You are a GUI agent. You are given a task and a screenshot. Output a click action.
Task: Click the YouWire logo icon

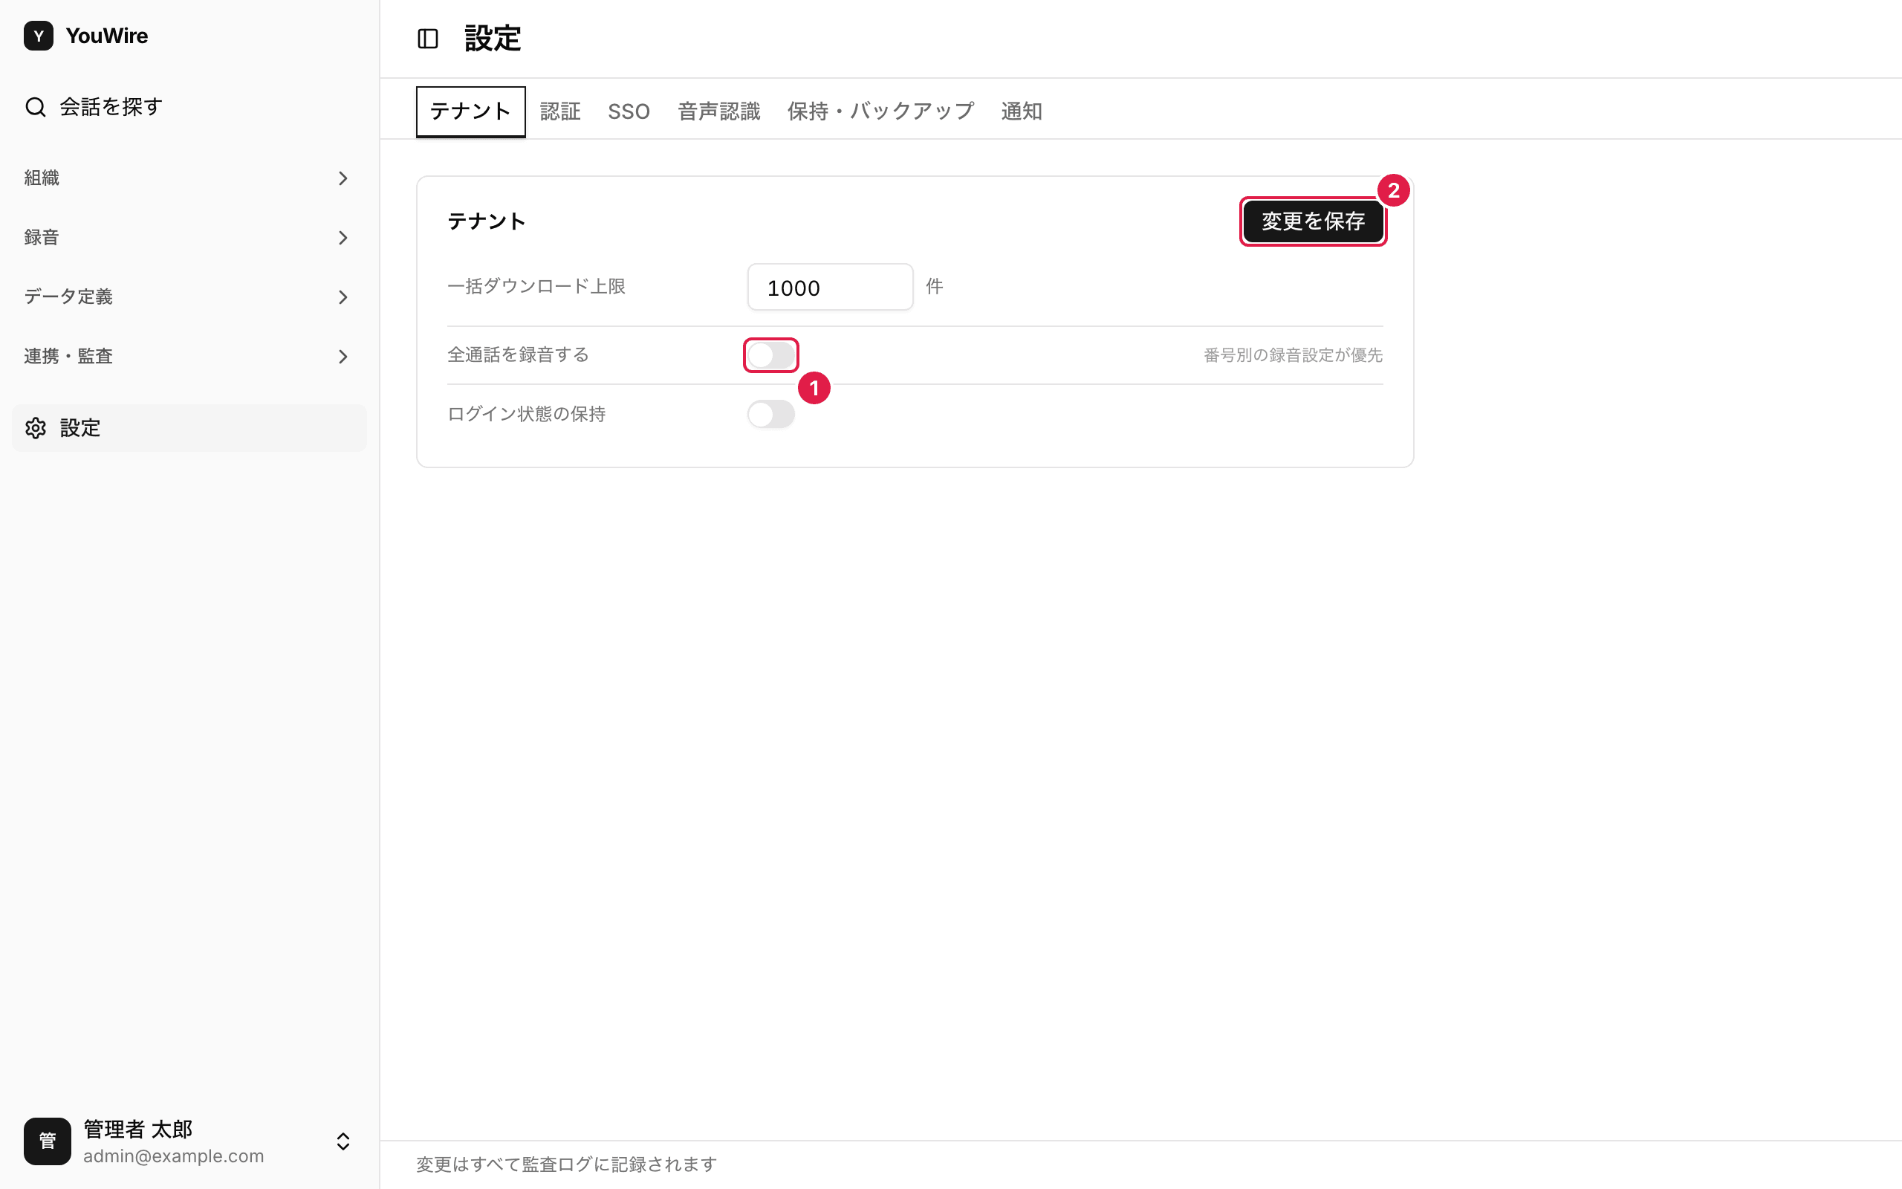pyautogui.click(x=39, y=36)
